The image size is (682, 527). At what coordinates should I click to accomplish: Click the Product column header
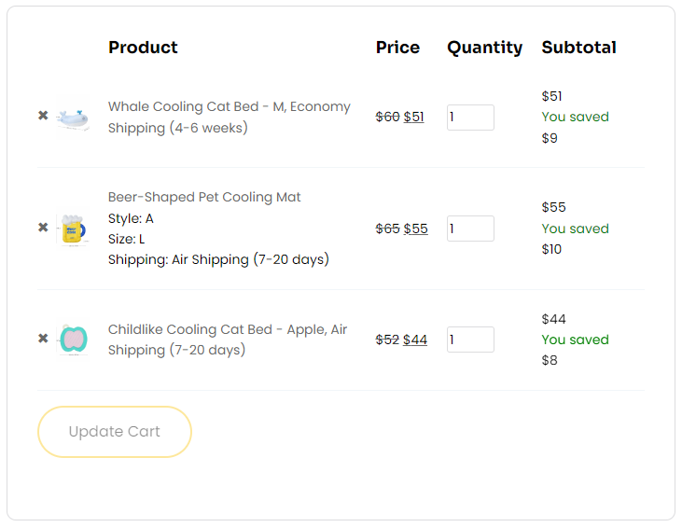143,48
